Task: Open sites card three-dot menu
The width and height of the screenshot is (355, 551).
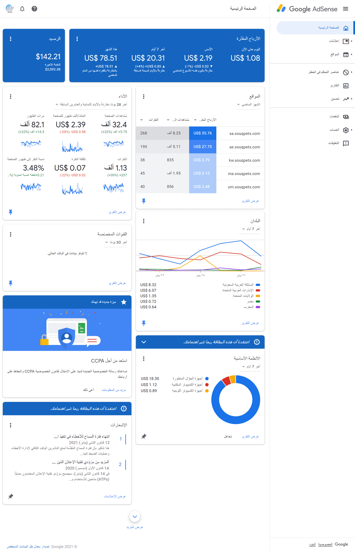Action: coord(144,96)
